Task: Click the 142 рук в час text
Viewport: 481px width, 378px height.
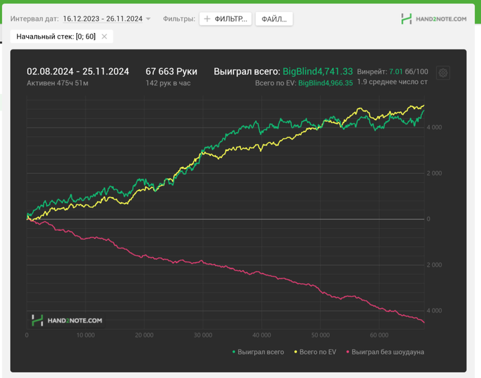Action: click(168, 83)
